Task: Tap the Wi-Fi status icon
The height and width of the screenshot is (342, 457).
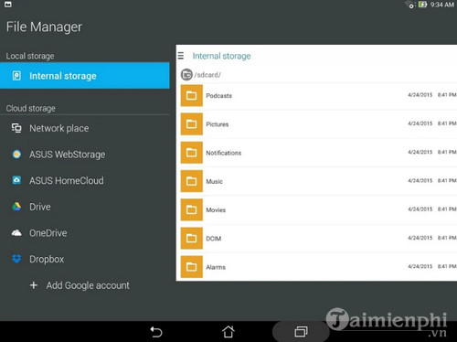Action: 410,5
